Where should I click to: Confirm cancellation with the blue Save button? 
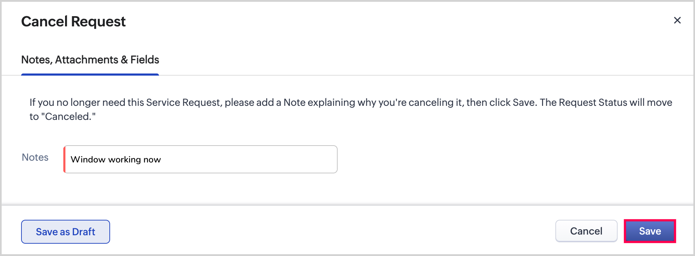tap(650, 231)
